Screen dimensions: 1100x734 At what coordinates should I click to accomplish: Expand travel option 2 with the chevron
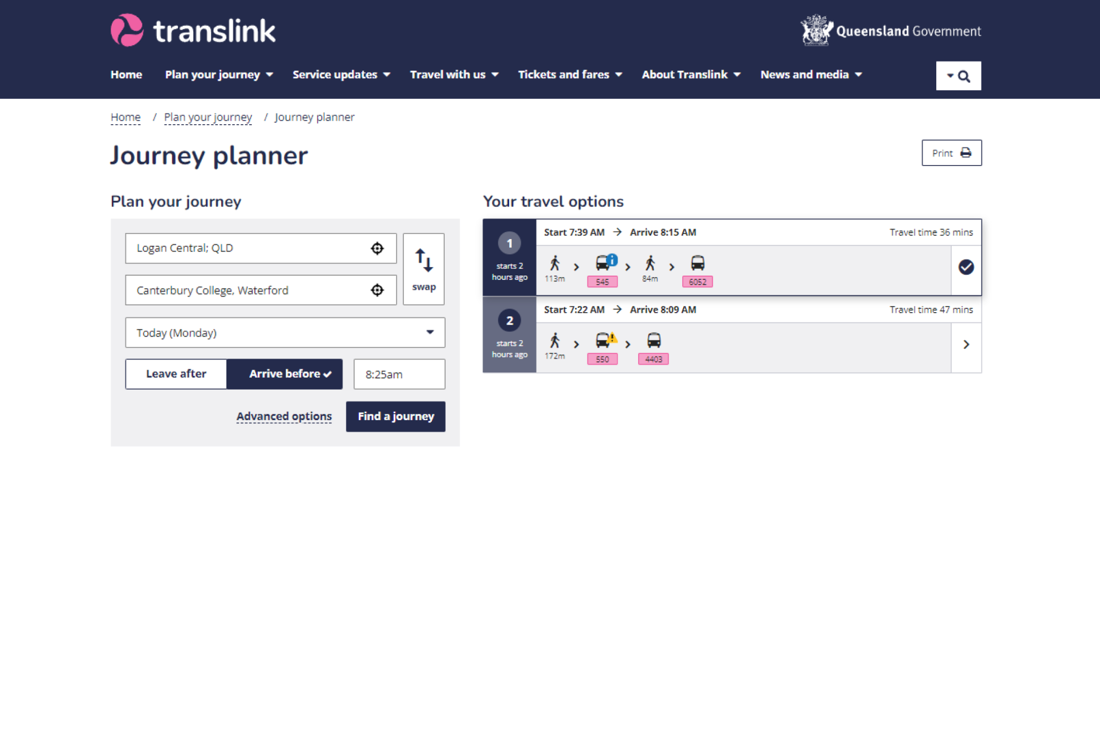966,344
